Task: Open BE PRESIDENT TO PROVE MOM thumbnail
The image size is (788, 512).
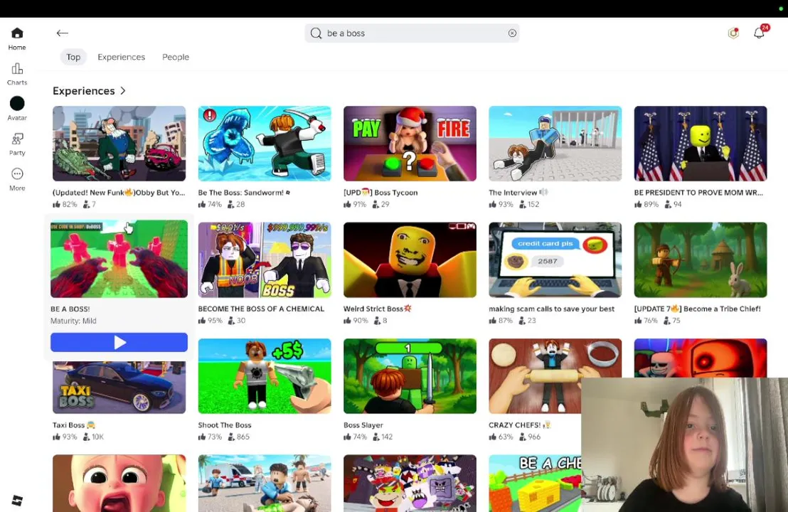Action: (701, 143)
